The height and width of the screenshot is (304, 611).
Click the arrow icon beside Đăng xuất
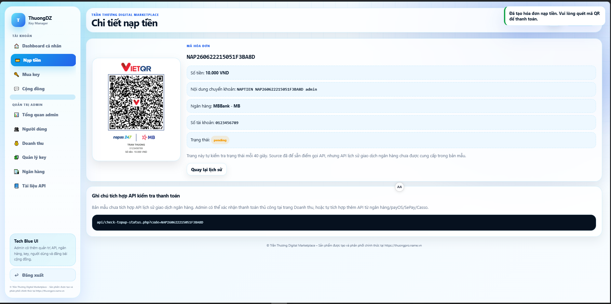click(x=17, y=275)
